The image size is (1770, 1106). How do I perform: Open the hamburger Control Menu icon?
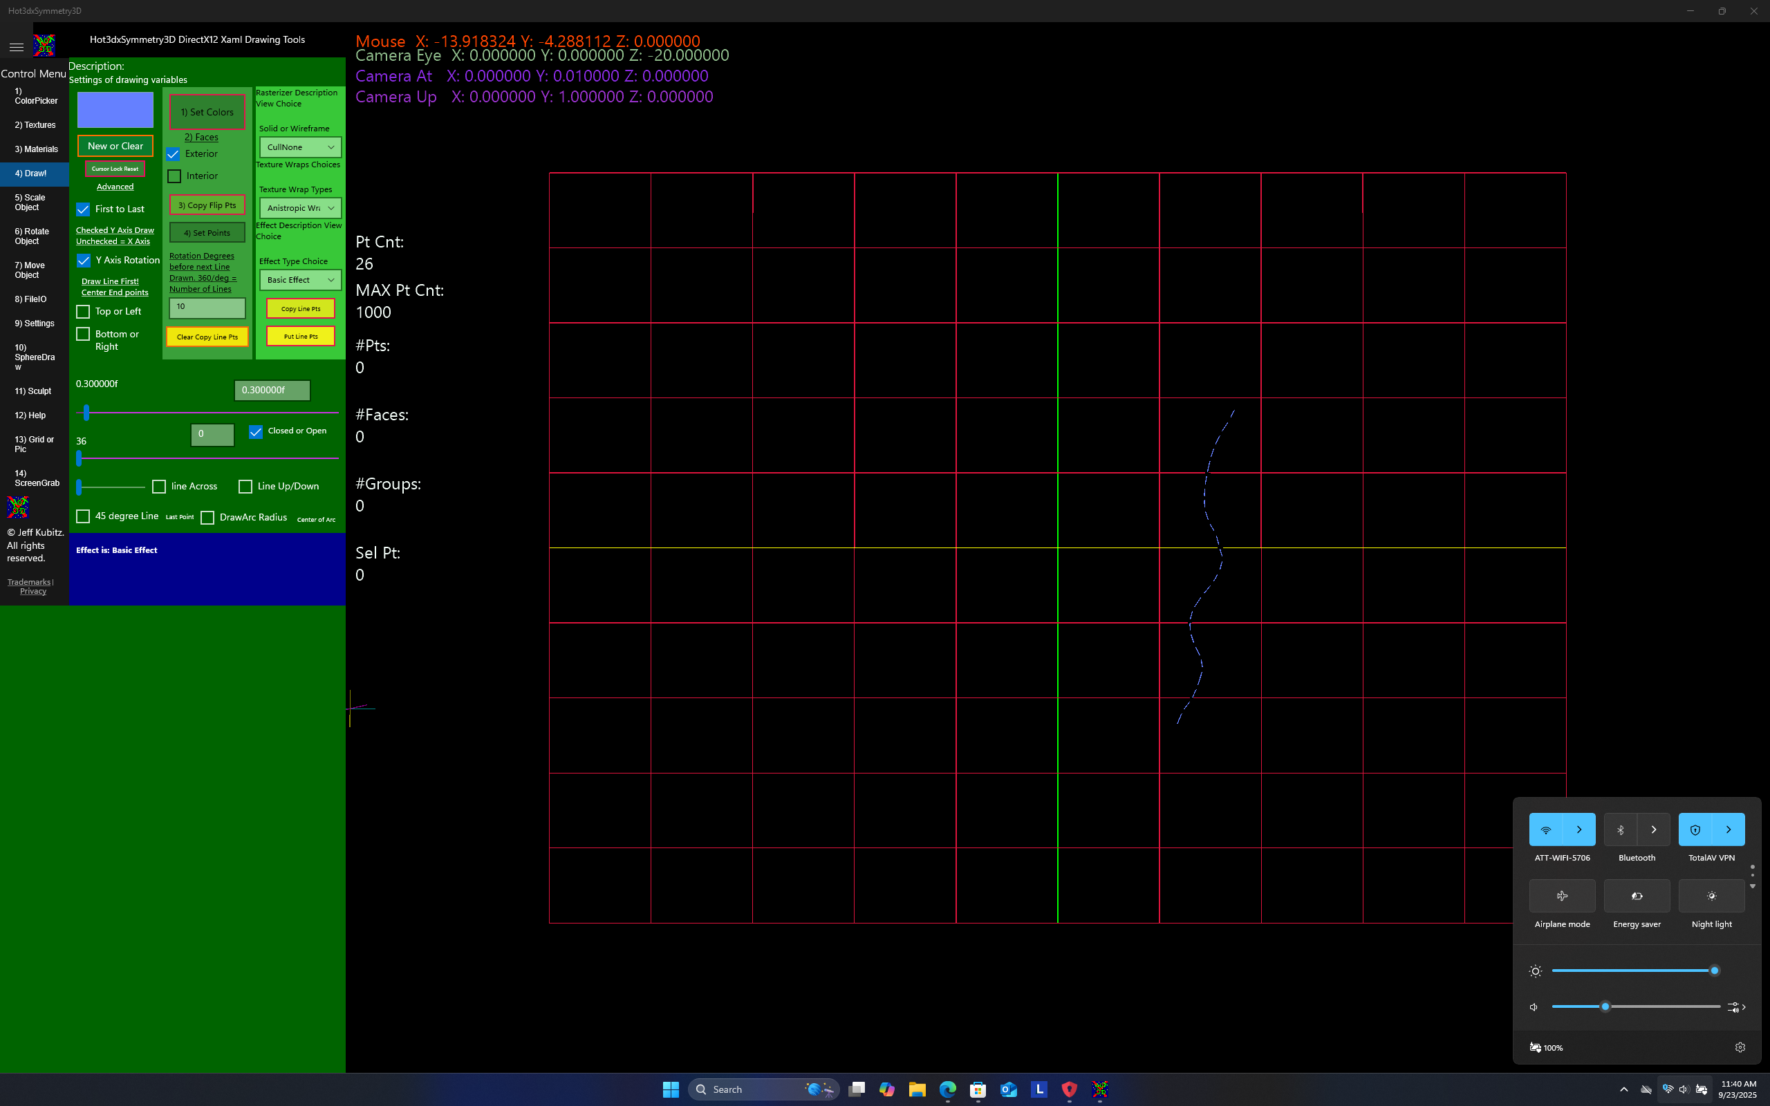16,47
